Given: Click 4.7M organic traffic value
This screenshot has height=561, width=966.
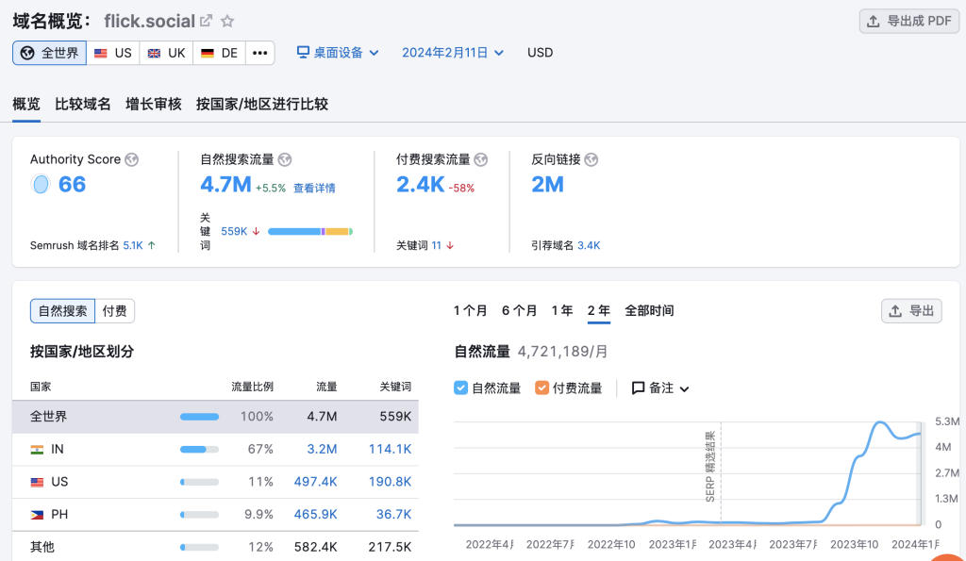Looking at the screenshot, I should (225, 184).
